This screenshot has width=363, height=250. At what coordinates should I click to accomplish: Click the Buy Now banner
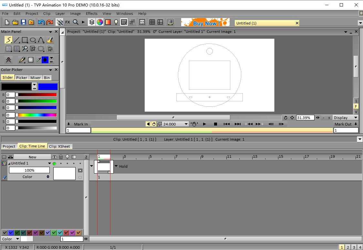click(205, 22)
